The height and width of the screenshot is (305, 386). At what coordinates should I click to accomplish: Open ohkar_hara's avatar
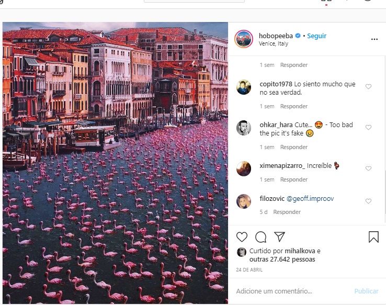coord(244,128)
